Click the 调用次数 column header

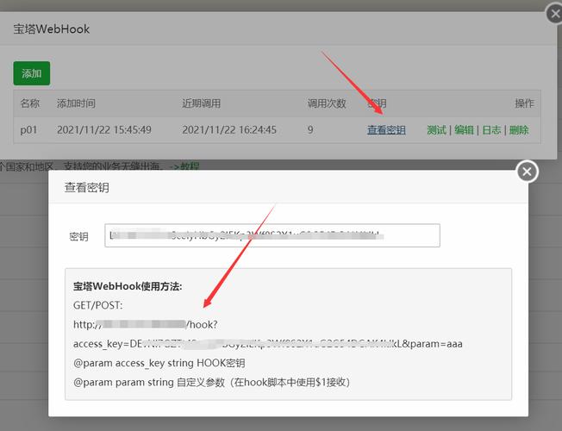327,103
